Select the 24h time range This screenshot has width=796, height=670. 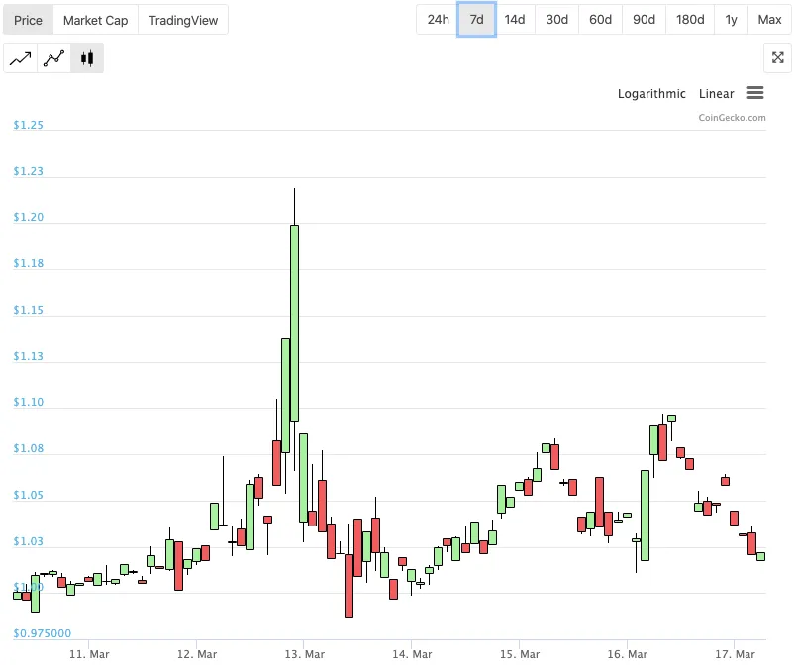click(x=438, y=19)
